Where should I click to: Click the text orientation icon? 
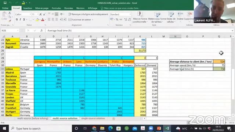62,14
